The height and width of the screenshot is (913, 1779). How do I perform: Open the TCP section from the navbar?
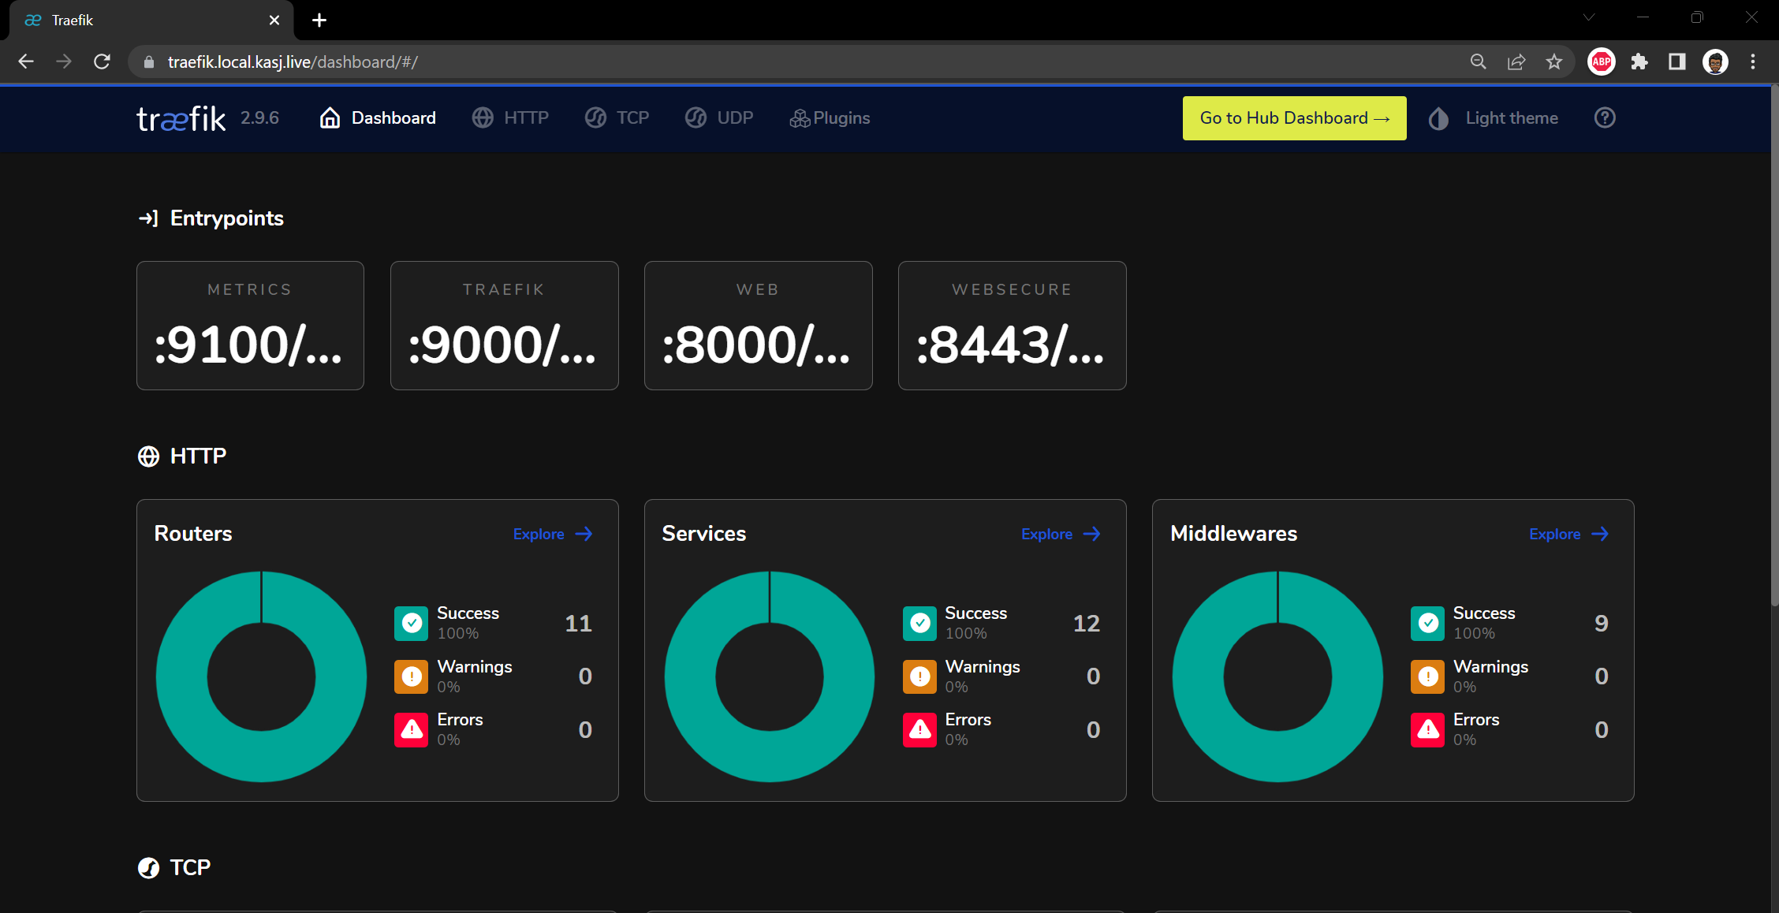click(596, 117)
